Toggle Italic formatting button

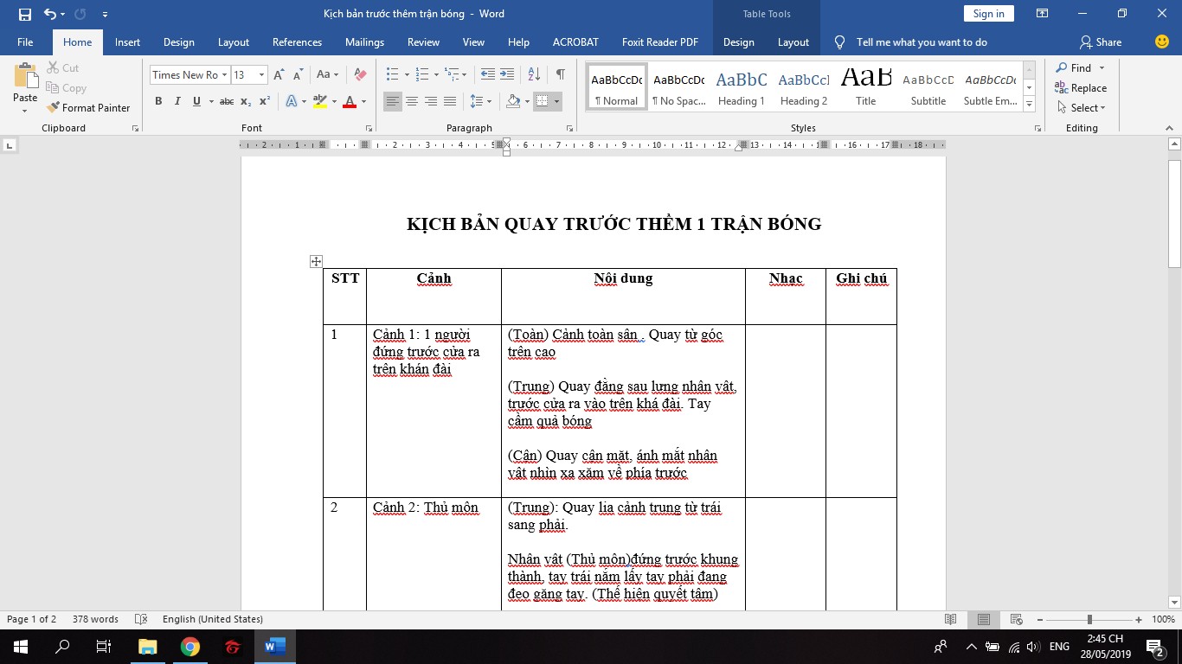[x=177, y=101]
